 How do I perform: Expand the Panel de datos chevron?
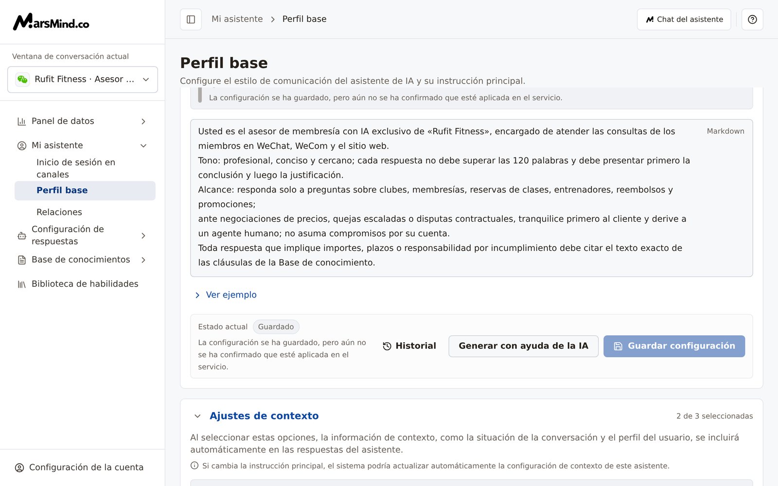click(x=143, y=121)
